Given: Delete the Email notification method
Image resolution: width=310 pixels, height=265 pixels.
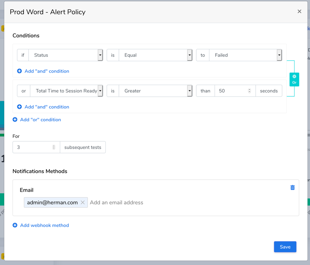Looking at the screenshot, I should (292, 188).
